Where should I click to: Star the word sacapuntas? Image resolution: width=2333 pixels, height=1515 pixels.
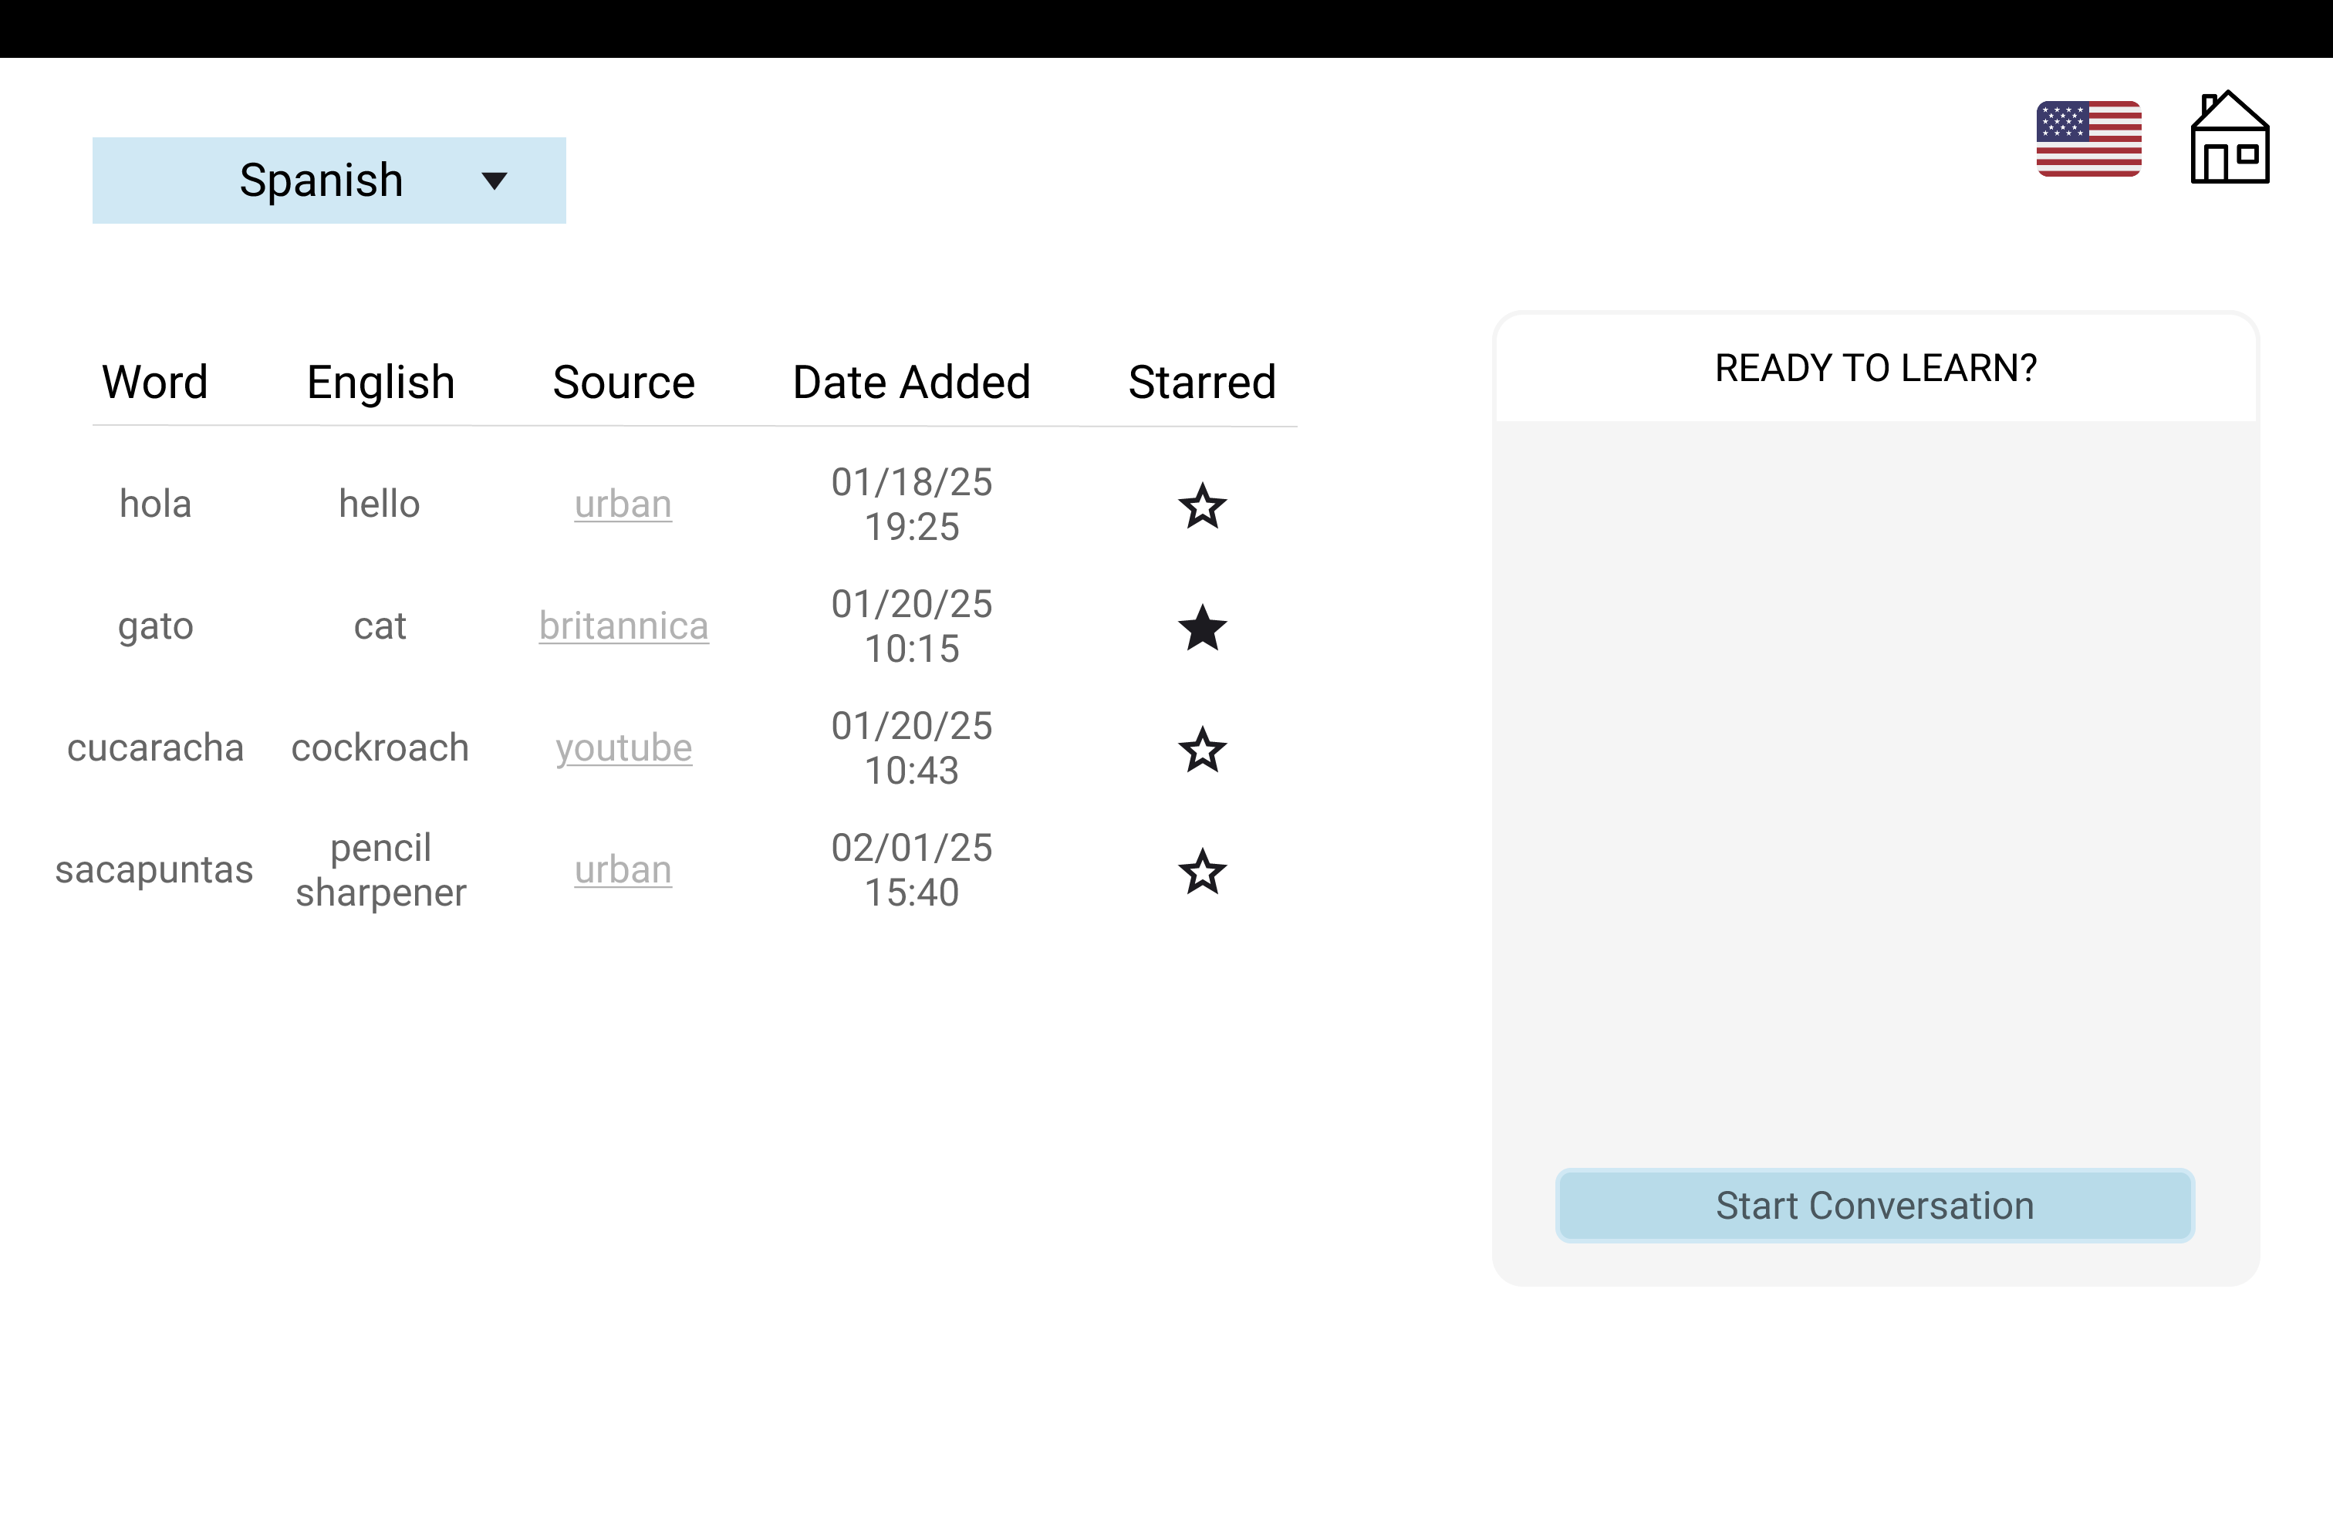coord(1202,871)
